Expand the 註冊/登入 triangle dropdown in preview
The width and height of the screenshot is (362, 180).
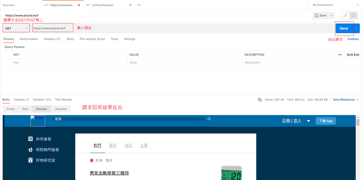(x=308, y=121)
